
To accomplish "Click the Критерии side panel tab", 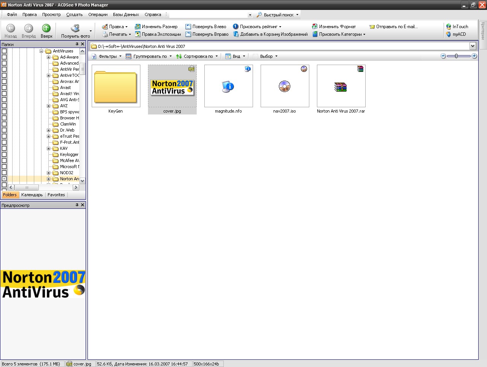I will pos(483,35).
